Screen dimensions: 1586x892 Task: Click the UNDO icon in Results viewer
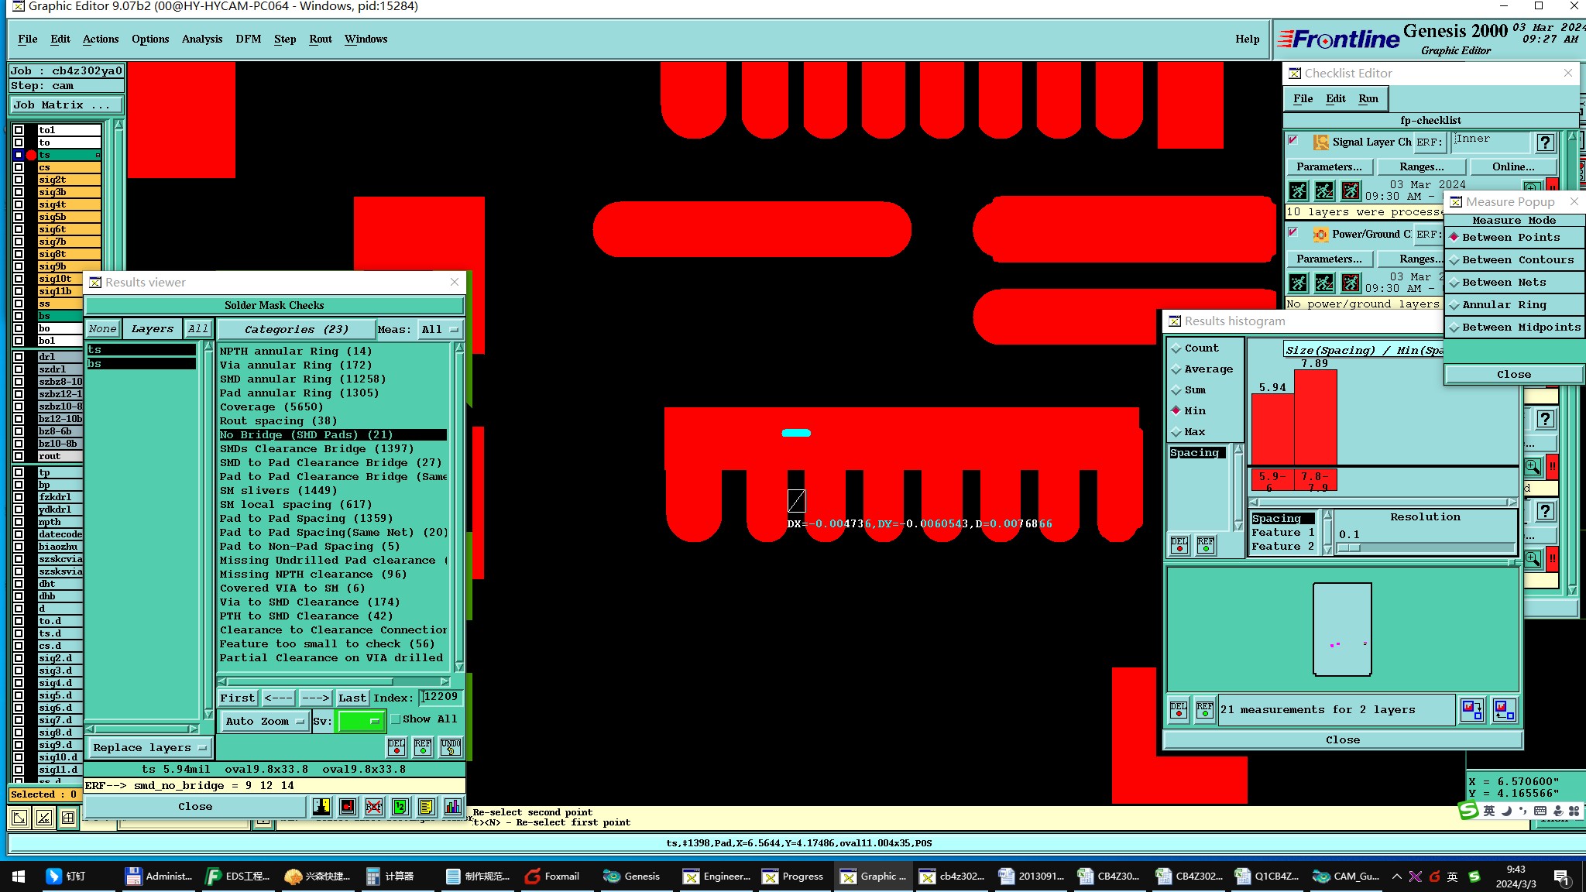click(450, 746)
